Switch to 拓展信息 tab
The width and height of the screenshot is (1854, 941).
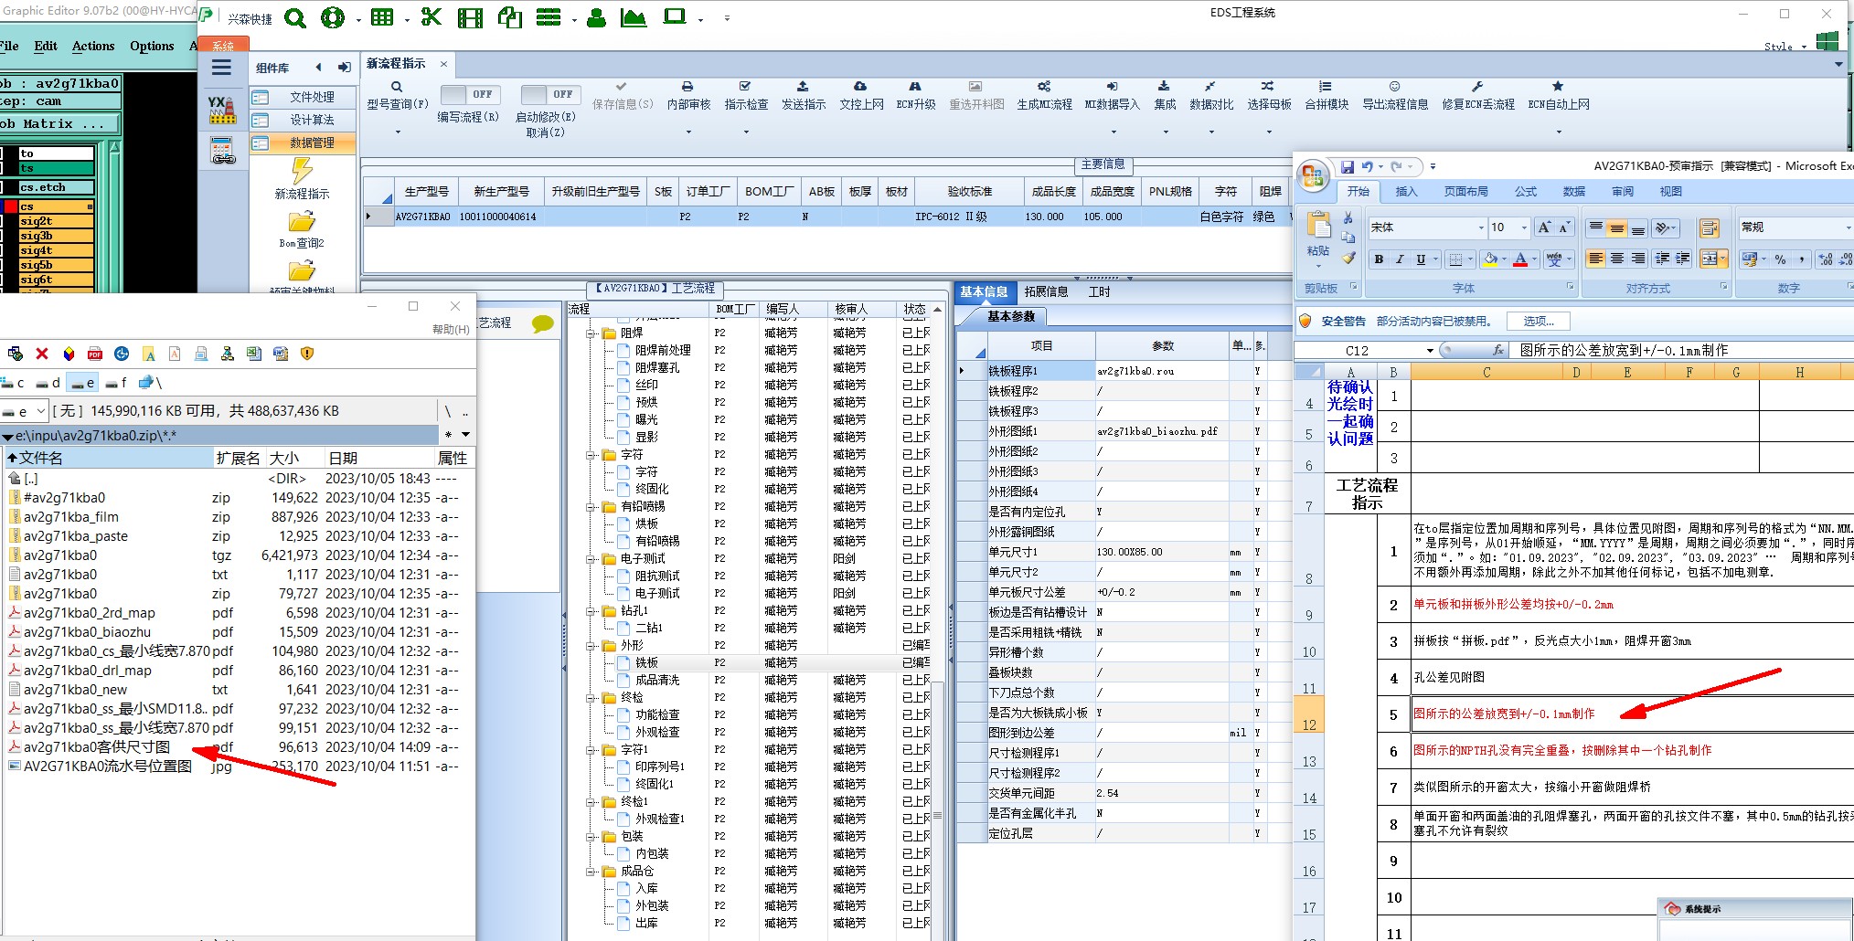[x=1046, y=292]
